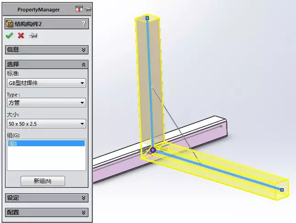The height and width of the screenshot is (223, 296).
Task: Click the help question mark icon
Action: coord(84,24)
